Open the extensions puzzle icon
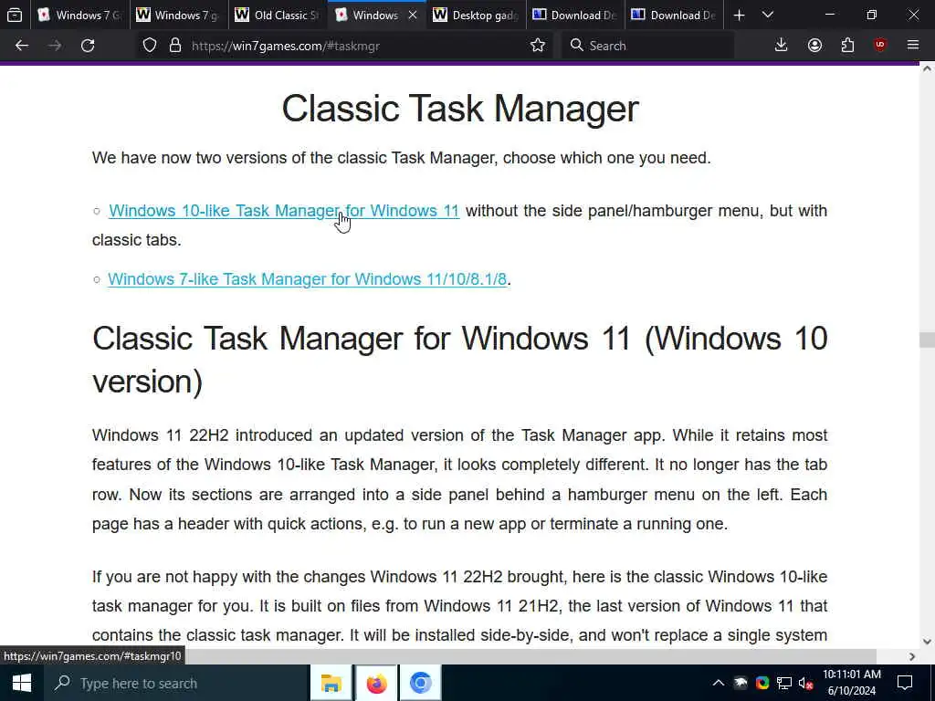Viewport: 935px width, 701px height. point(847,46)
